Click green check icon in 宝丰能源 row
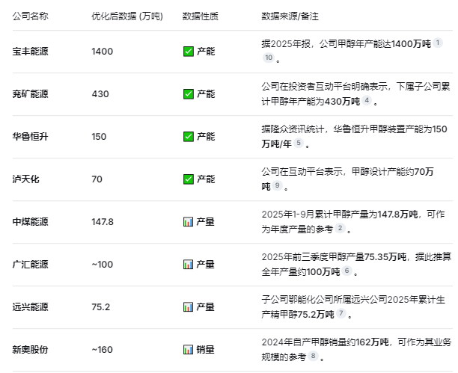 click(189, 52)
